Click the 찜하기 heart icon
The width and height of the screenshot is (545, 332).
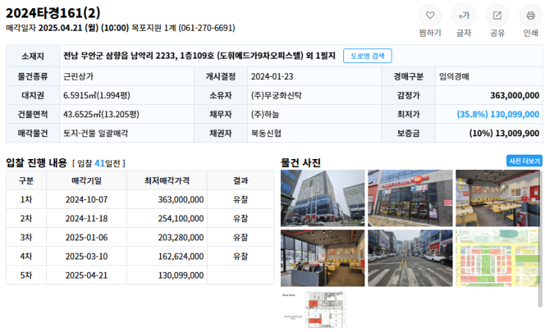click(x=430, y=15)
